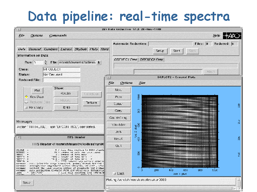257x192 pixels.
Task: Click the Prev plot button
Action: click(x=119, y=97)
